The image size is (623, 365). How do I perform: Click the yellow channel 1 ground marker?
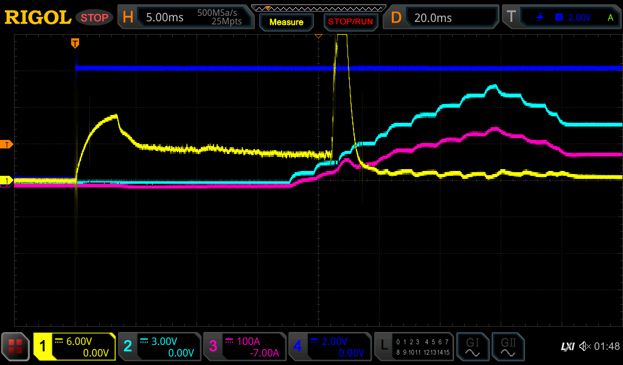[x=7, y=181]
